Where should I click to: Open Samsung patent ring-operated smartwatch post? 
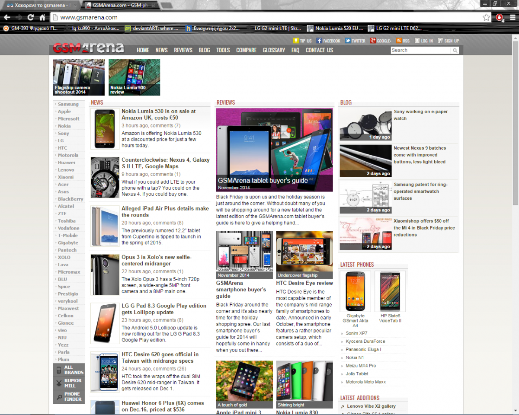coord(420,191)
